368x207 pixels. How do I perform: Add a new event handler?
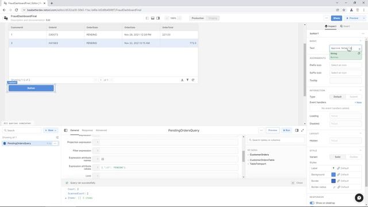(358, 102)
